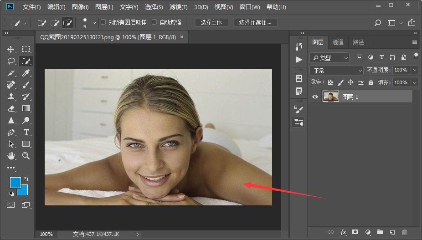
Task: Toggle type layer filter icon
Action: 381,57
